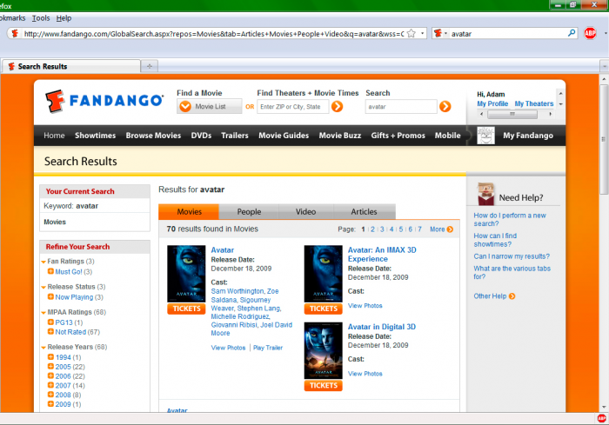The height and width of the screenshot is (425, 609).
Task: Switch to the Movies results tab
Action: (x=189, y=212)
